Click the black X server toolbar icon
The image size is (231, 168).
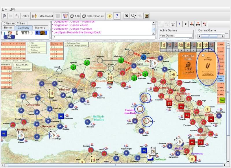186,24
